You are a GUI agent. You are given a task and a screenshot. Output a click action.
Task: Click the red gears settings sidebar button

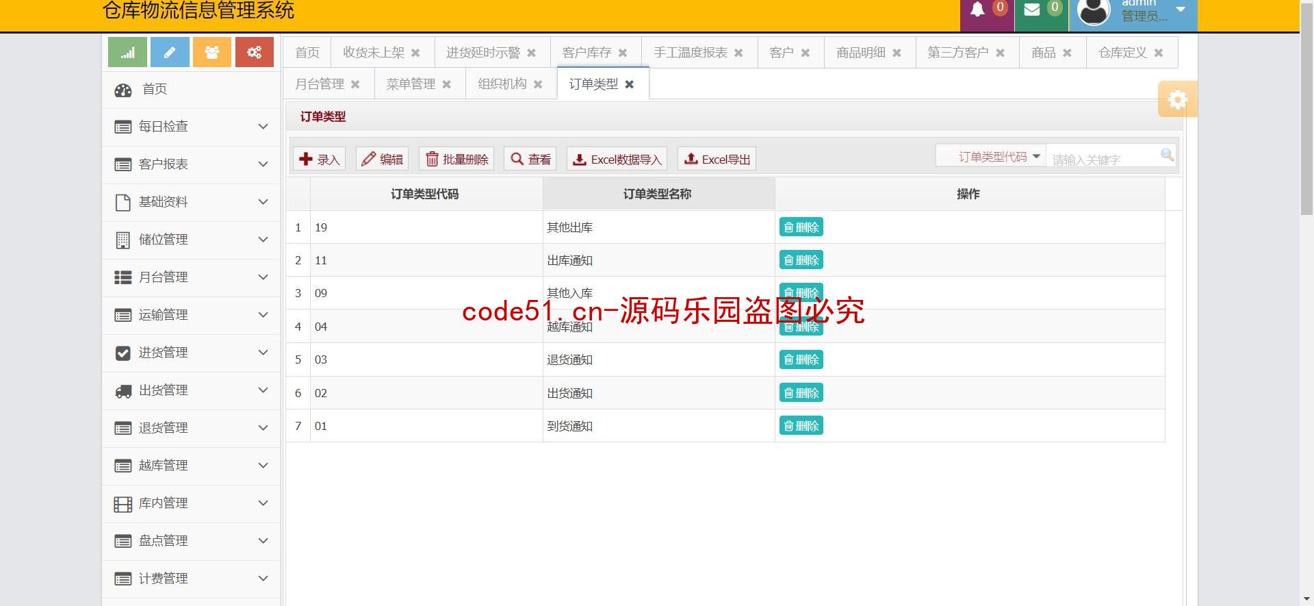point(255,53)
